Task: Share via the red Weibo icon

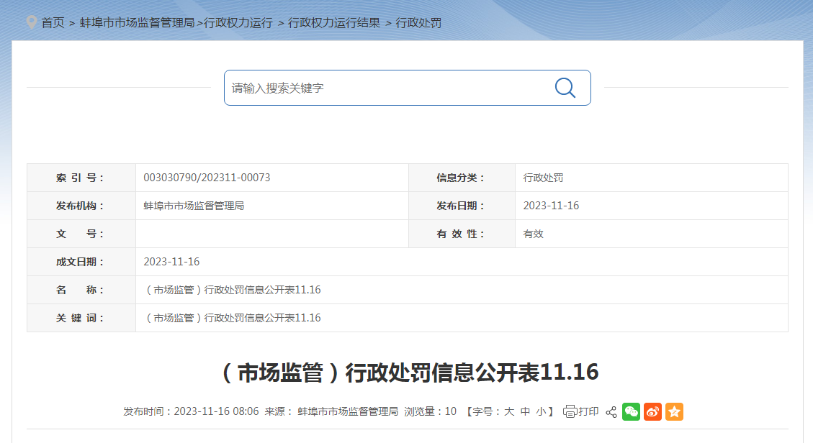Action: (653, 411)
